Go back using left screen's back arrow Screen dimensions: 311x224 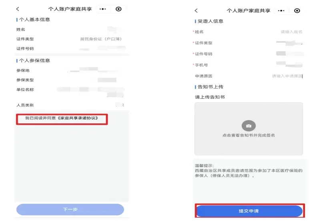18,9
